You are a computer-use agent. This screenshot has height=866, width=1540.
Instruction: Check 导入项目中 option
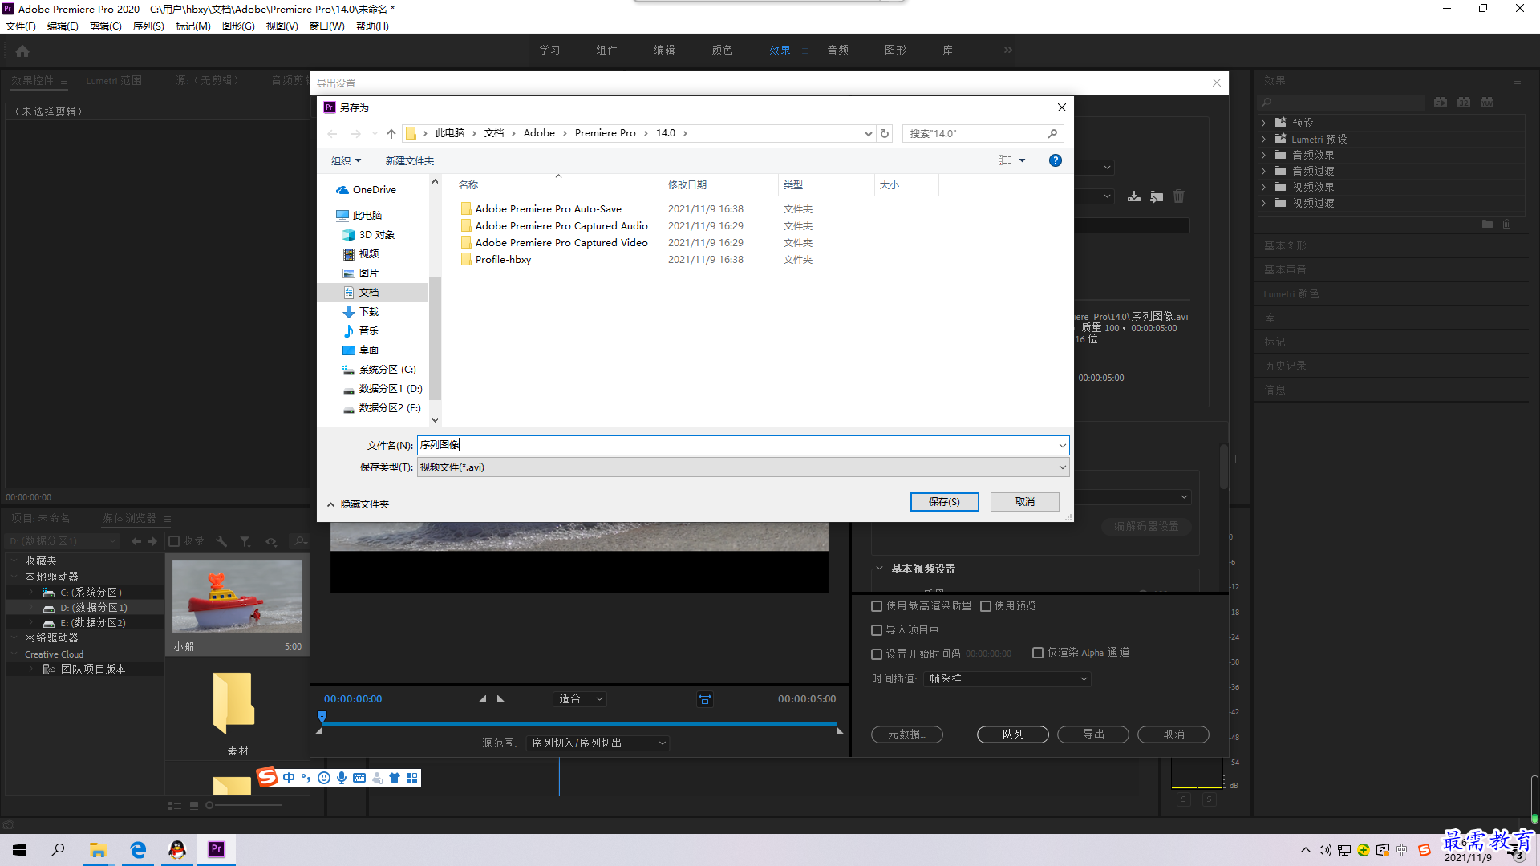(877, 630)
